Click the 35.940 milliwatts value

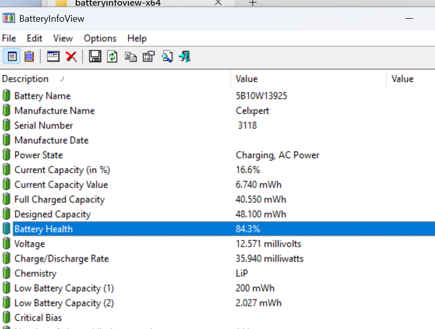[x=270, y=258]
